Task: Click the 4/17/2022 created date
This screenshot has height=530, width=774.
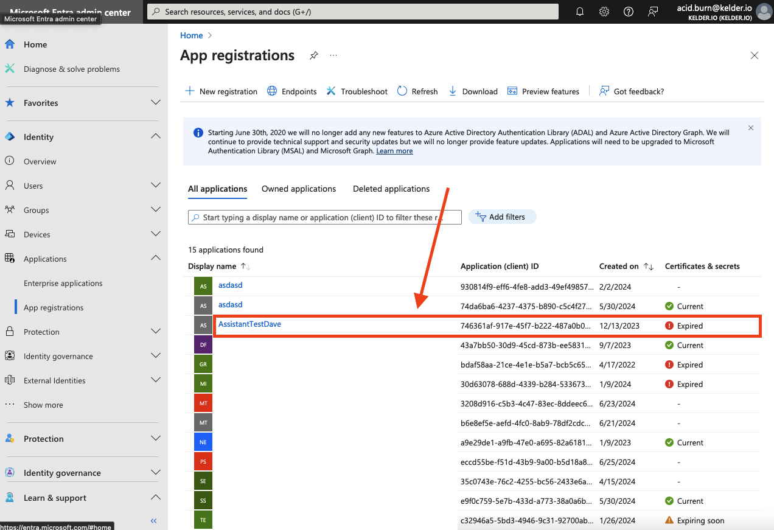Action: point(617,364)
